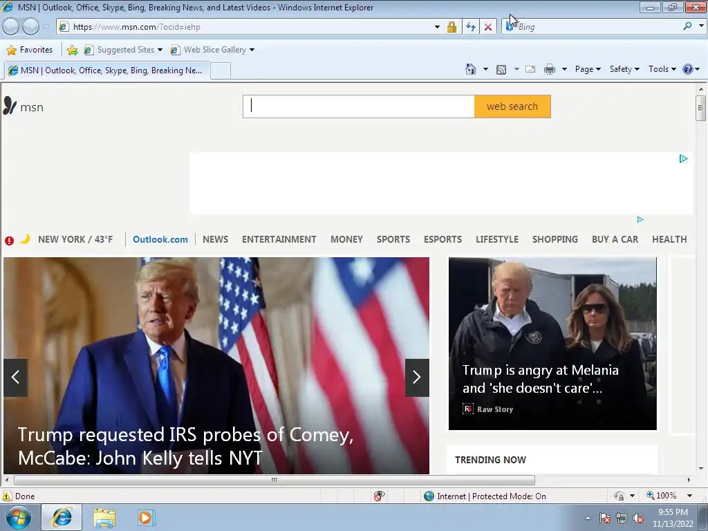This screenshot has width=708, height=531.
Task: Click Add to Favorites Bar icon
Action: click(x=72, y=50)
